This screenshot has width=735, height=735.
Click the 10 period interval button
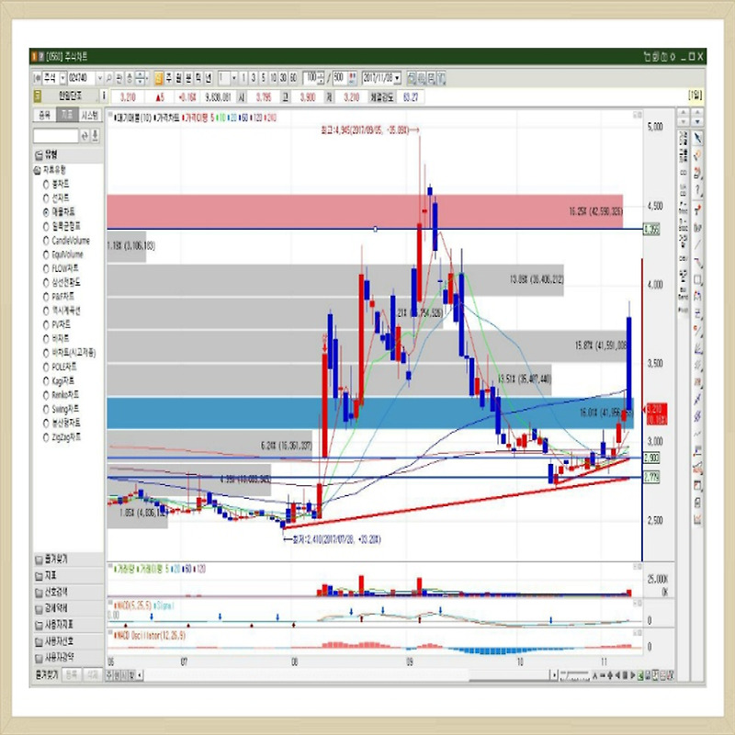point(273,78)
